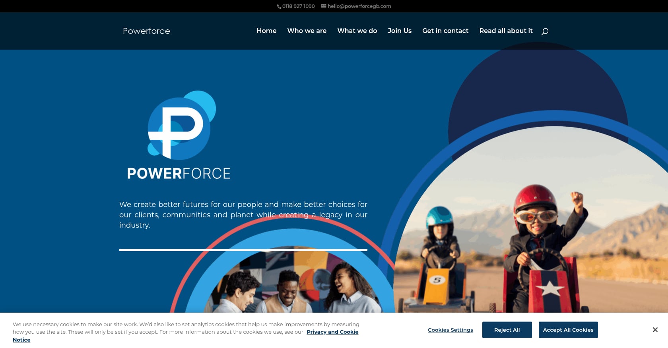The image size is (668, 348).
Task: Click the POWERFORCE wordmark text
Action: pyautogui.click(x=179, y=174)
